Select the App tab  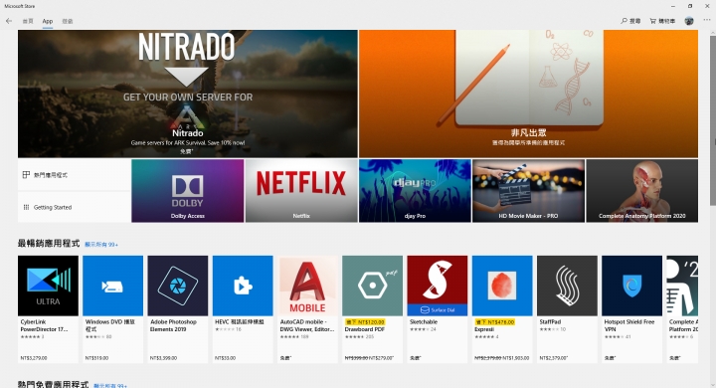(48, 21)
